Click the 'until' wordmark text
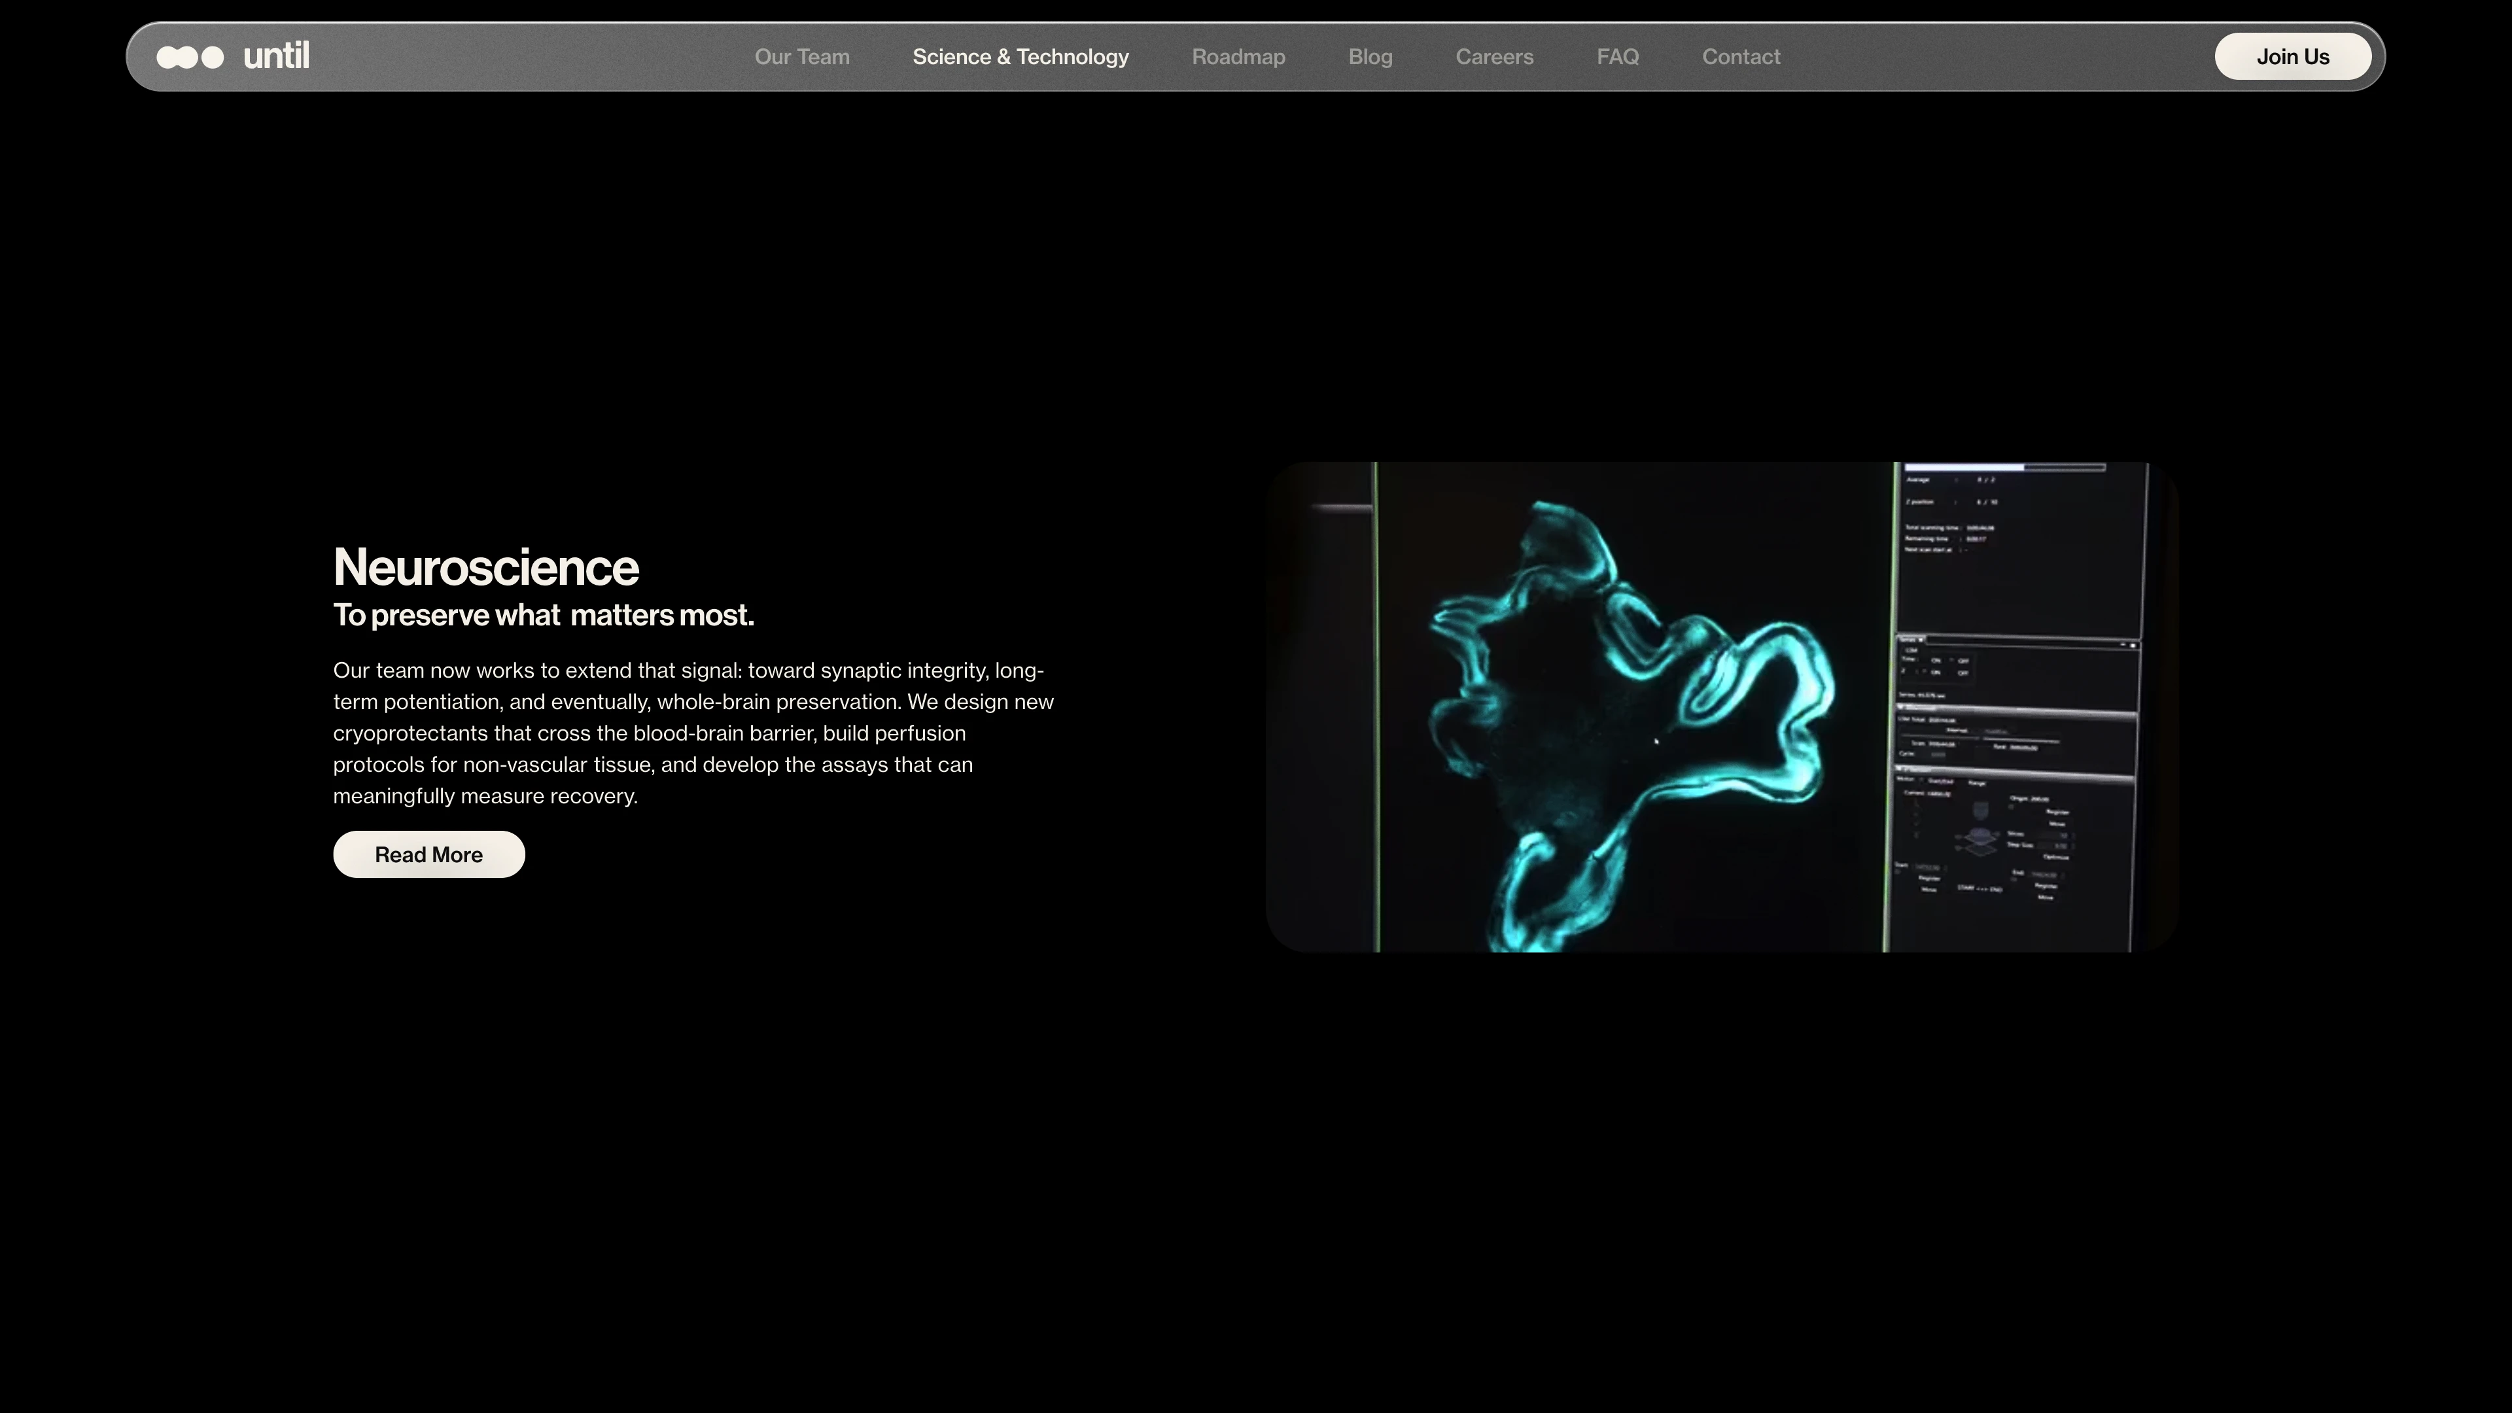Image resolution: width=2512 pixels, height=1413 pixels. pos(276,56)
